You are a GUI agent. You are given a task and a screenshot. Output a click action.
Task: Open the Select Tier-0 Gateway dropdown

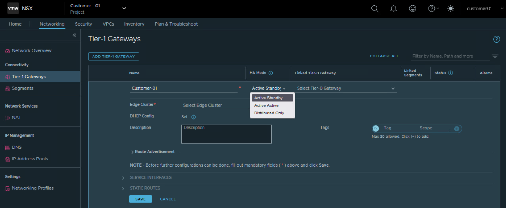coord(346,88)
